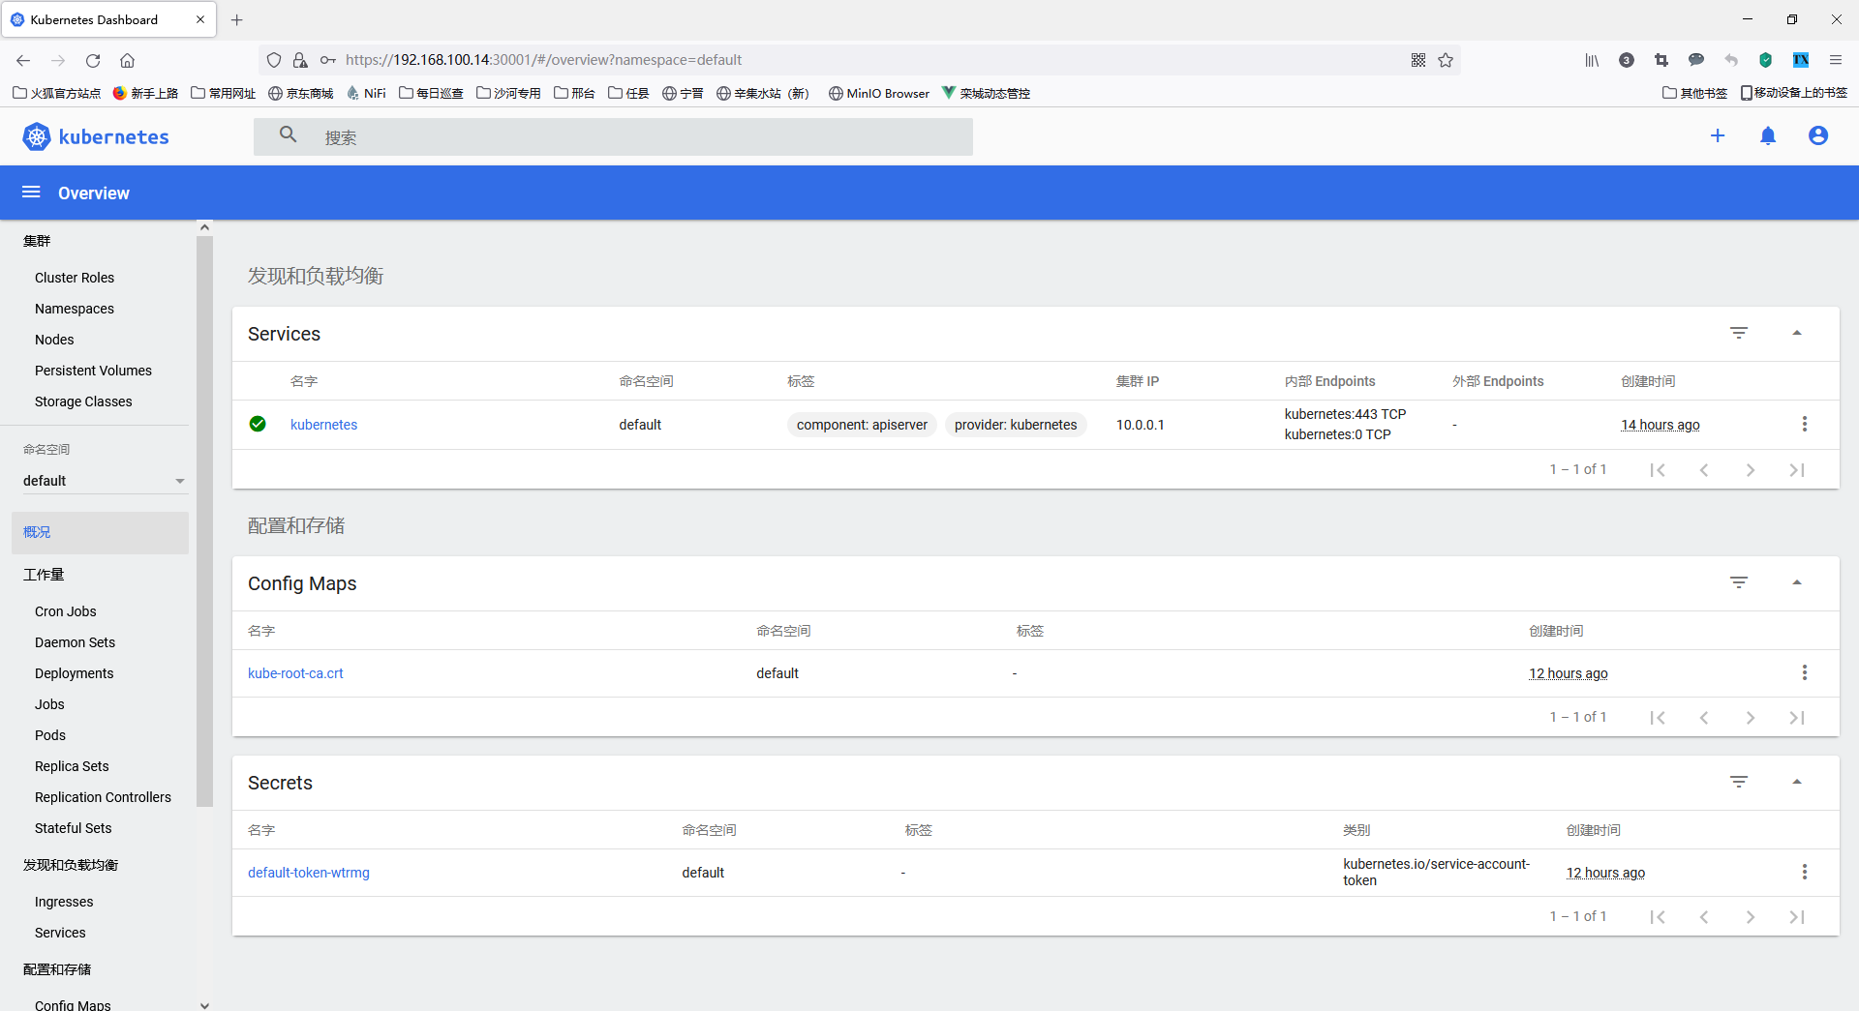Click the QR code icon in address bar

coord(1418,60)
